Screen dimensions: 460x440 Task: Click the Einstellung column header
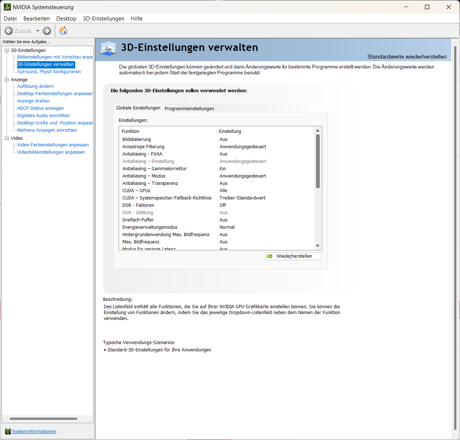click(x=265, y=131)
